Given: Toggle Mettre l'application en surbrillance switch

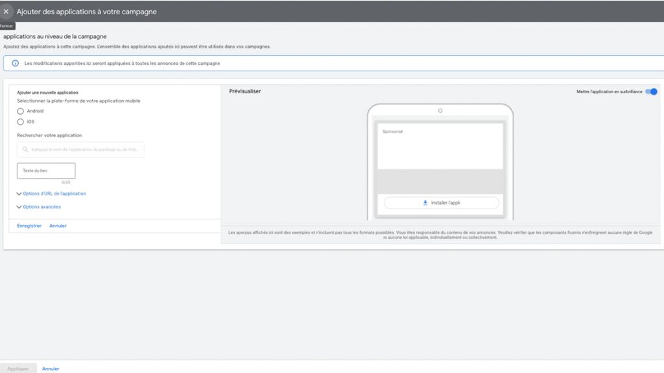Looking at the screenshot, I should [651, 91].
